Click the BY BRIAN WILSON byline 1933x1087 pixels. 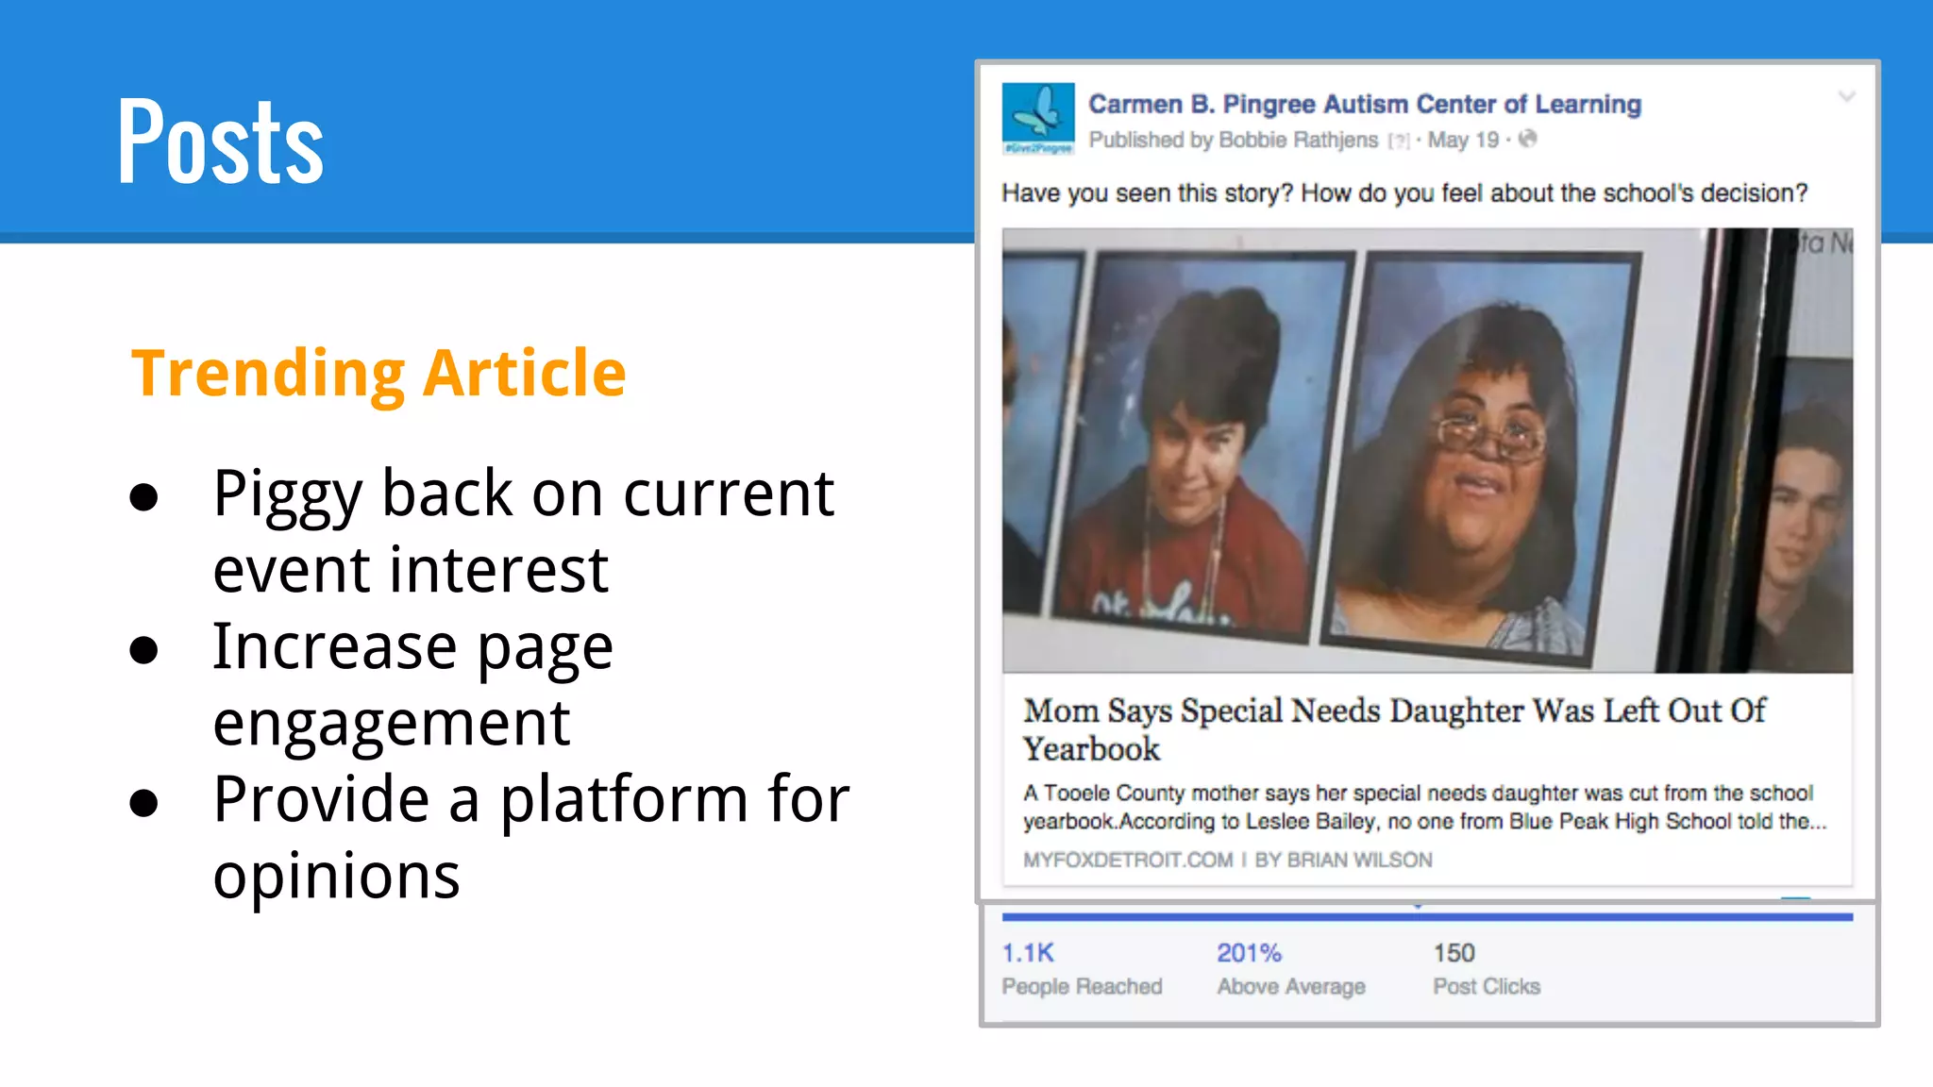[x=1343, y=860]
